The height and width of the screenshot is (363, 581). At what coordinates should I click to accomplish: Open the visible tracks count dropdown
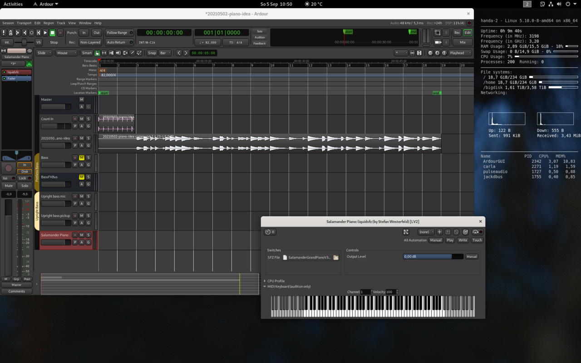tap(402, 53)
